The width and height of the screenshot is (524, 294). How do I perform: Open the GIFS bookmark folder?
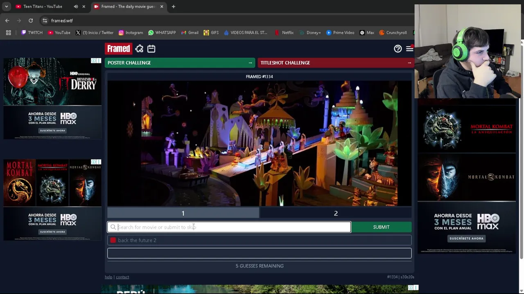coord(211,33)
